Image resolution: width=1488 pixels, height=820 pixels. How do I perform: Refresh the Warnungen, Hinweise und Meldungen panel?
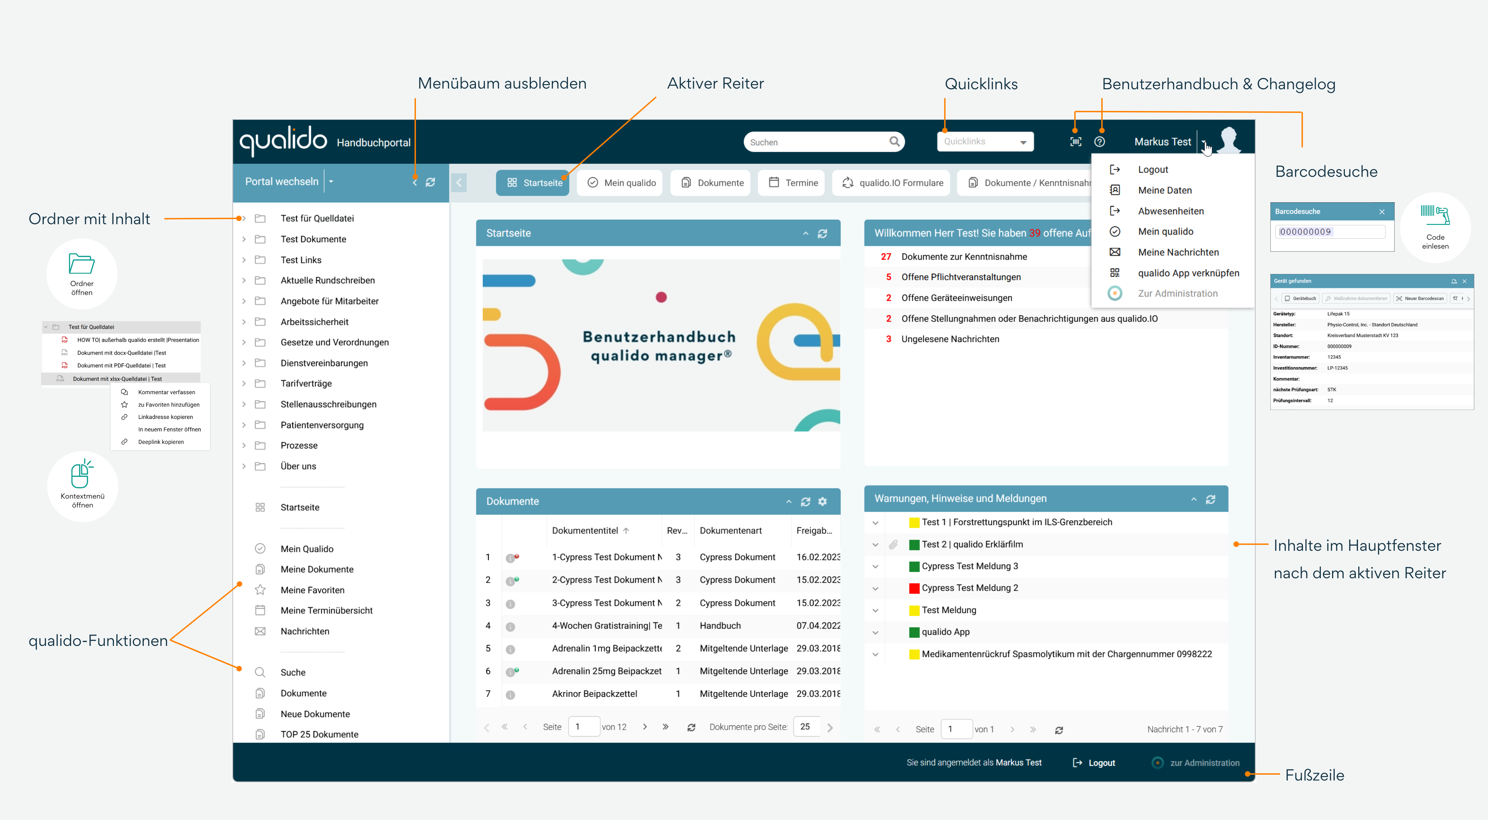tap(1211, 499)
